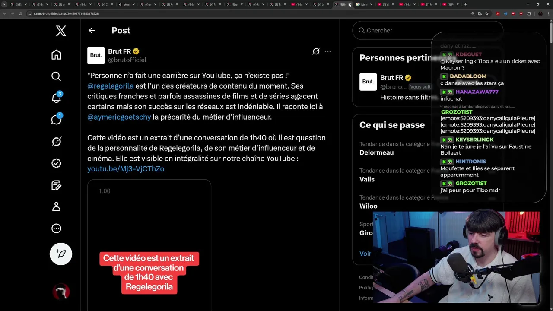Viewport: 553px width, 311px height.
Task: Click the KEYSERLINGK username in chat overlay
Action: click(474, 140)
